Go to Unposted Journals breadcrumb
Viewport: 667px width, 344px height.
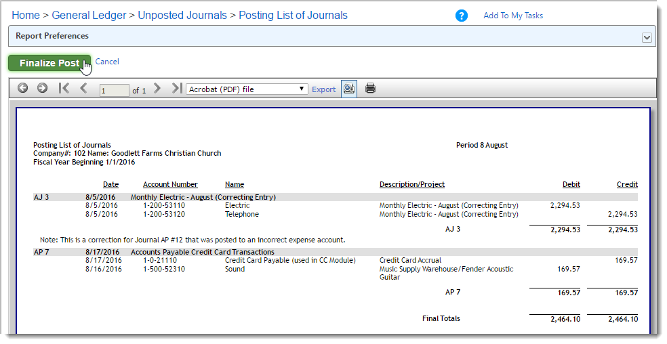182,16
